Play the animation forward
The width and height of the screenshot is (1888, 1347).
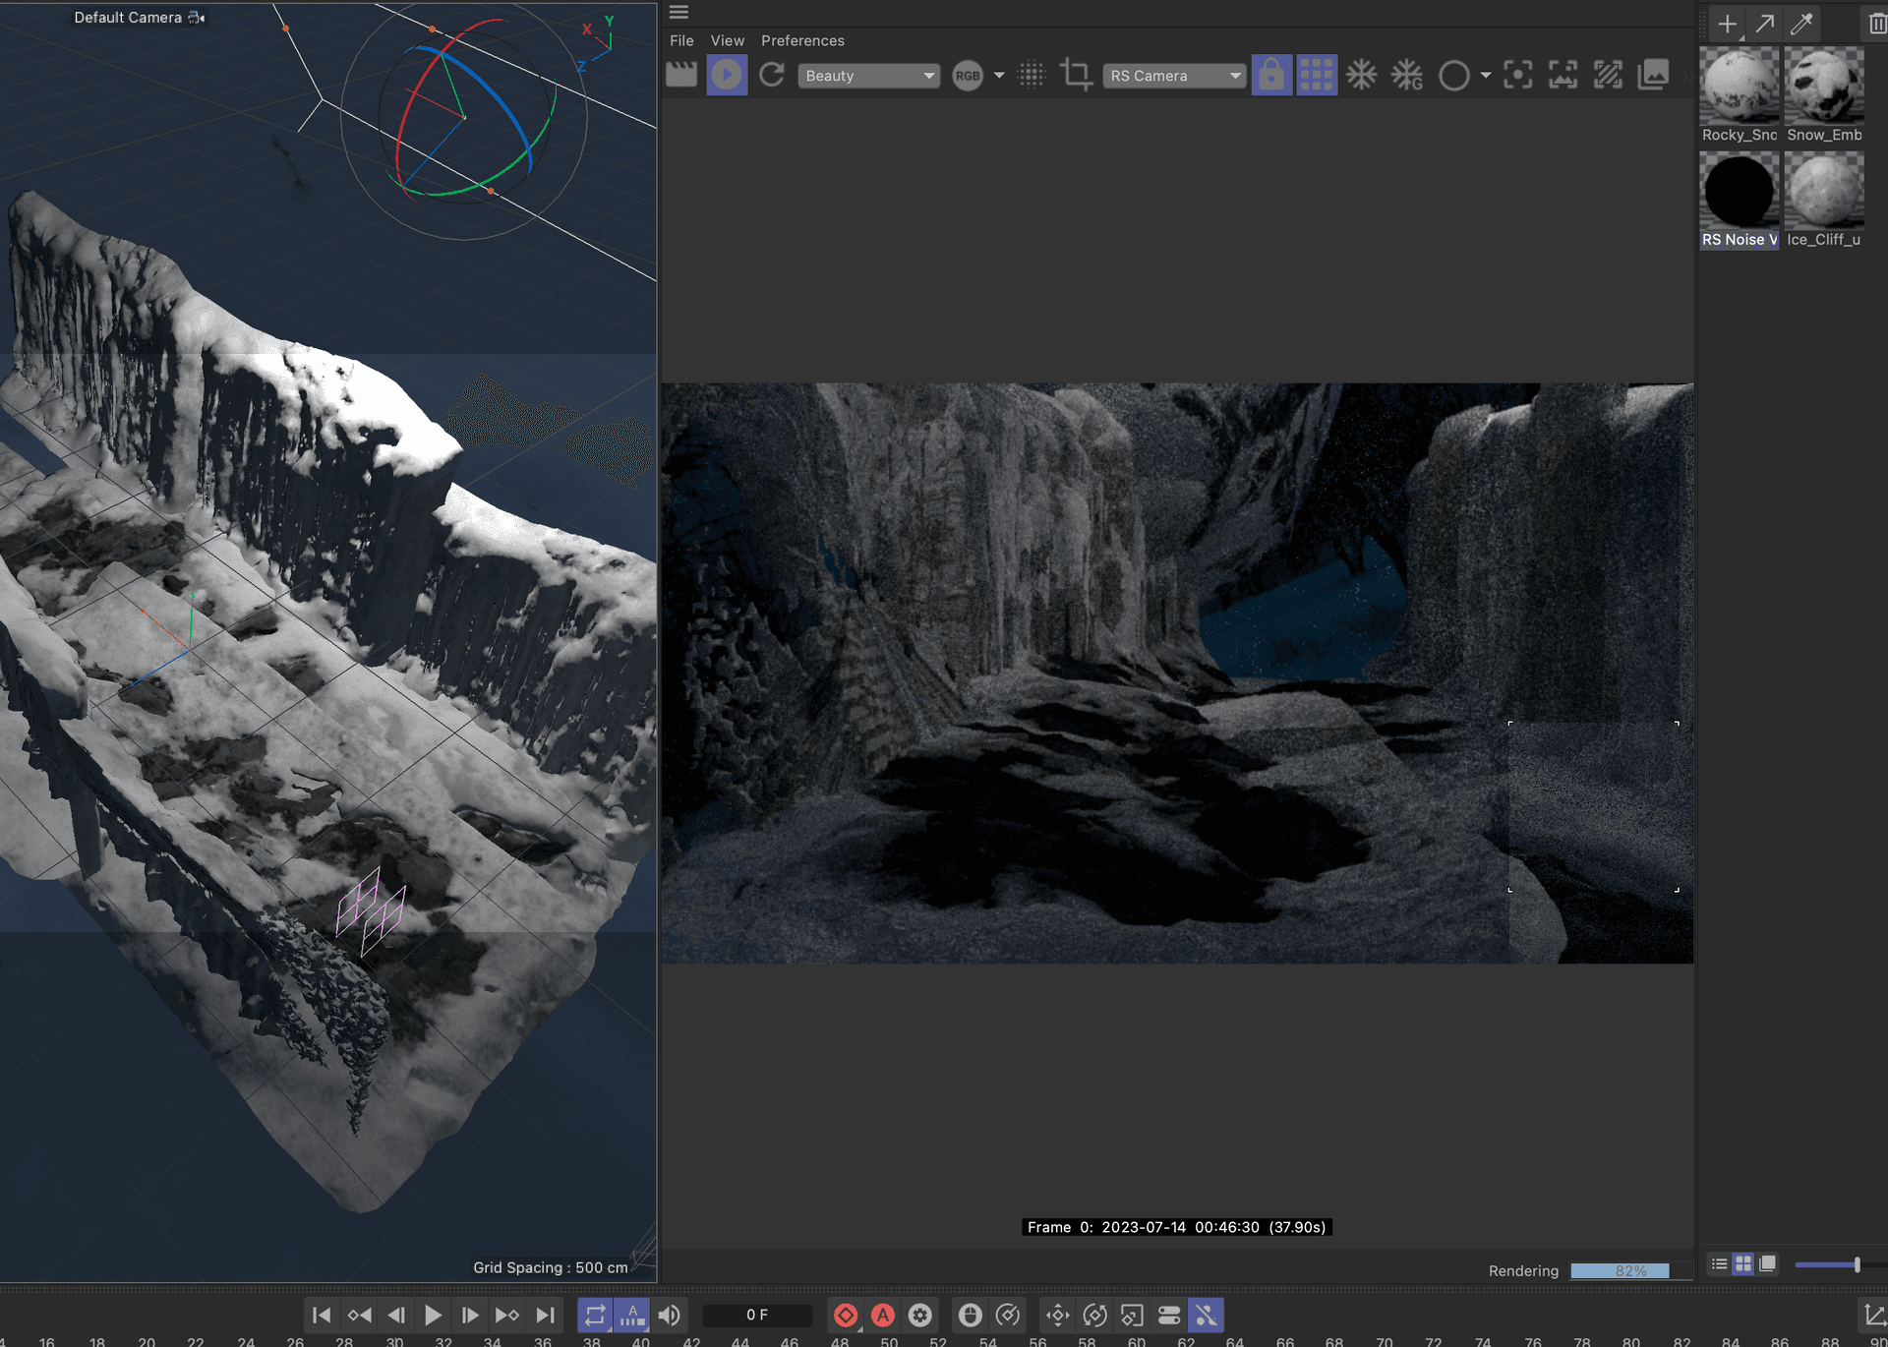tap(433, 1316)
